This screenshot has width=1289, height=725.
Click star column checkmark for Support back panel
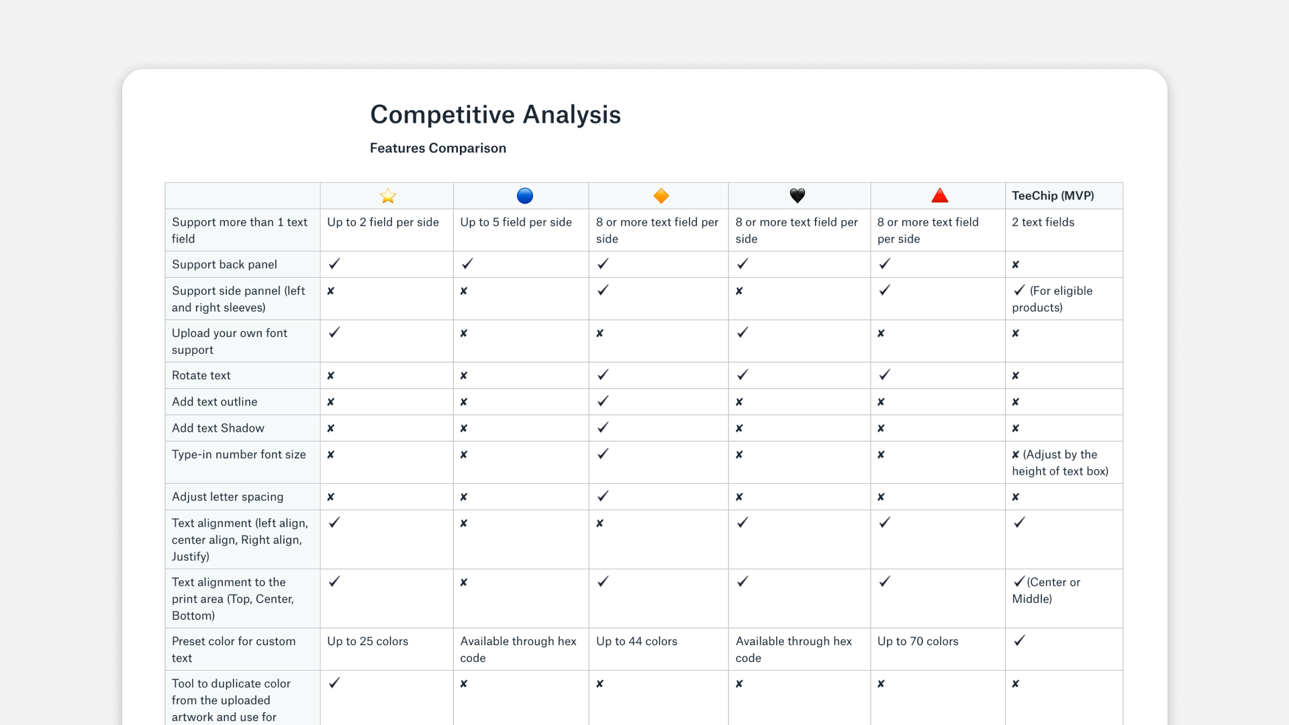point(334,264)
